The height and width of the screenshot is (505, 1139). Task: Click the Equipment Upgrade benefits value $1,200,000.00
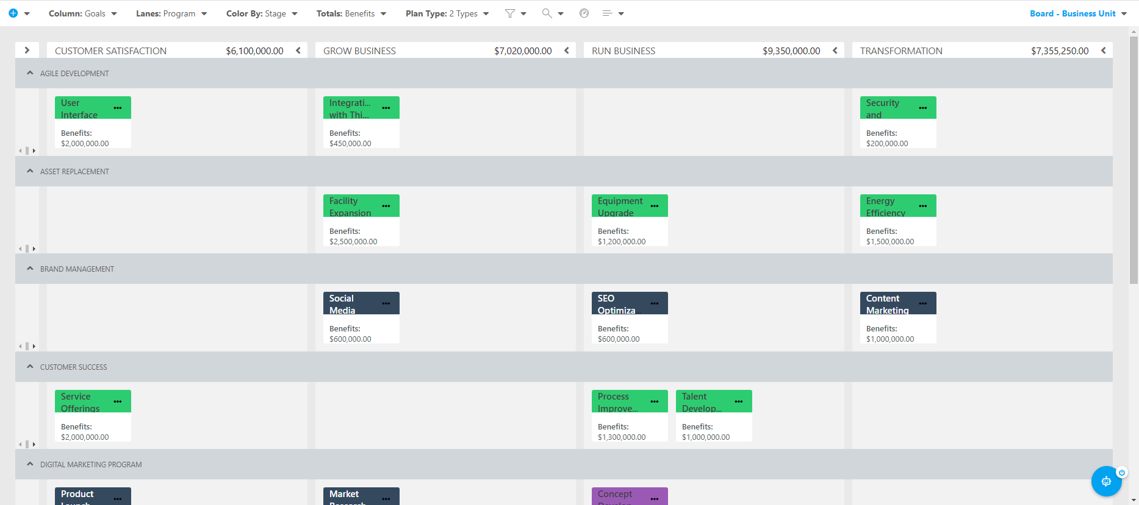(622, 241)
